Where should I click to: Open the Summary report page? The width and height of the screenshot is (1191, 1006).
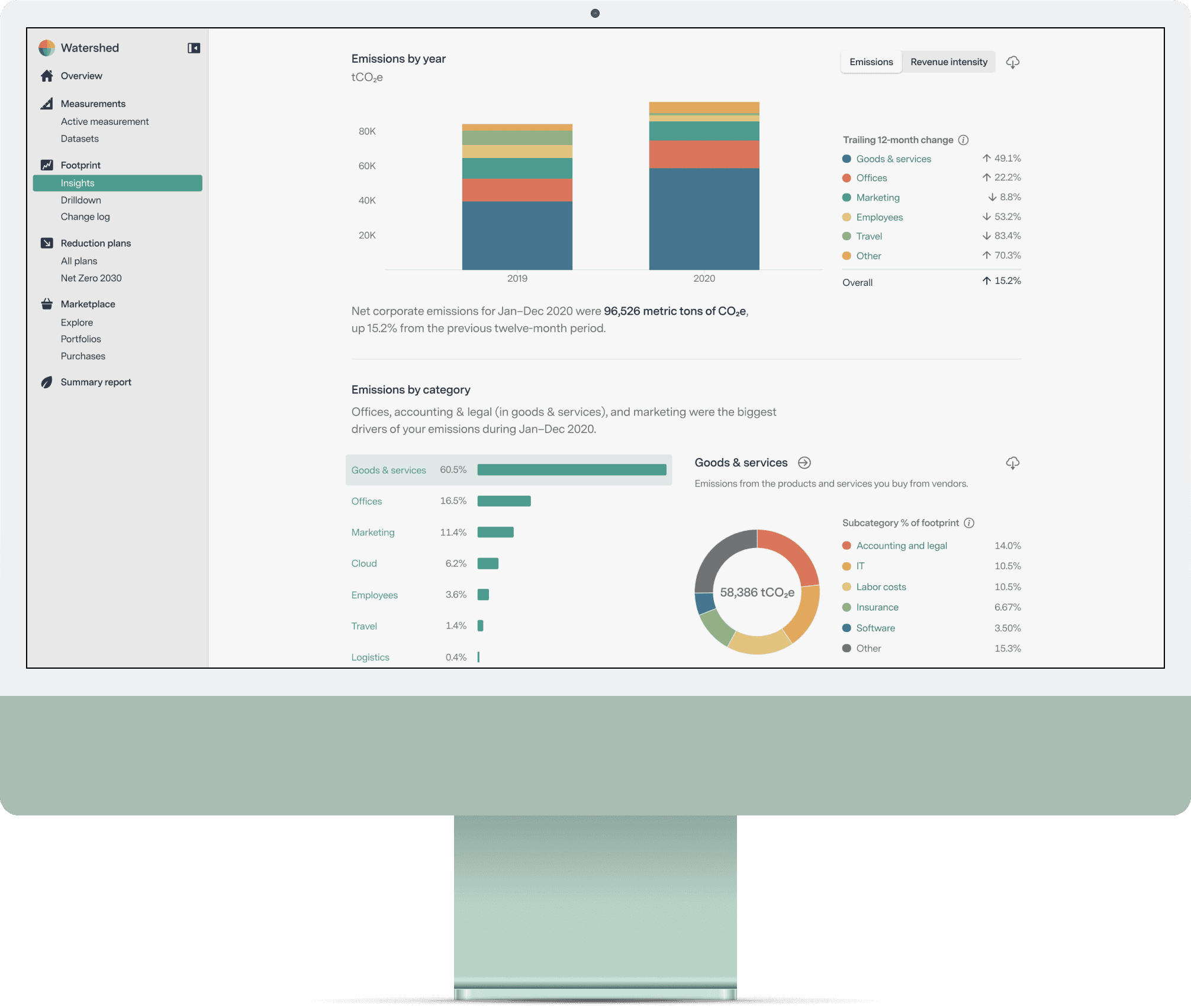[x=96, y=382]
